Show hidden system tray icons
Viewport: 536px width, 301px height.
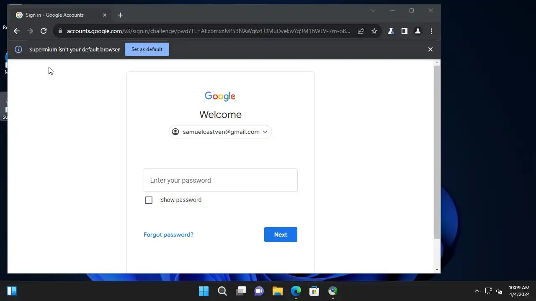(477, 291)
